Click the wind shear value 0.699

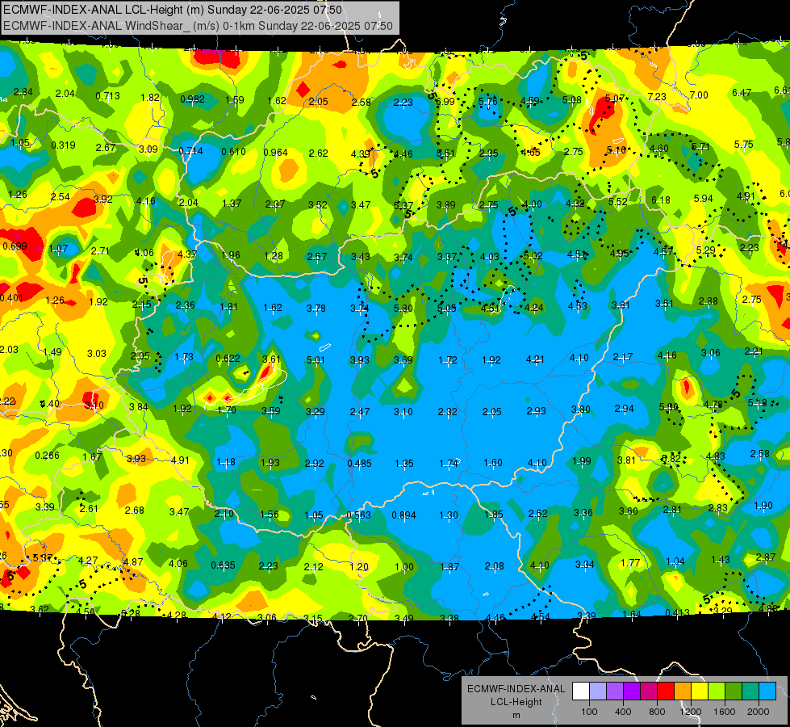15,246
